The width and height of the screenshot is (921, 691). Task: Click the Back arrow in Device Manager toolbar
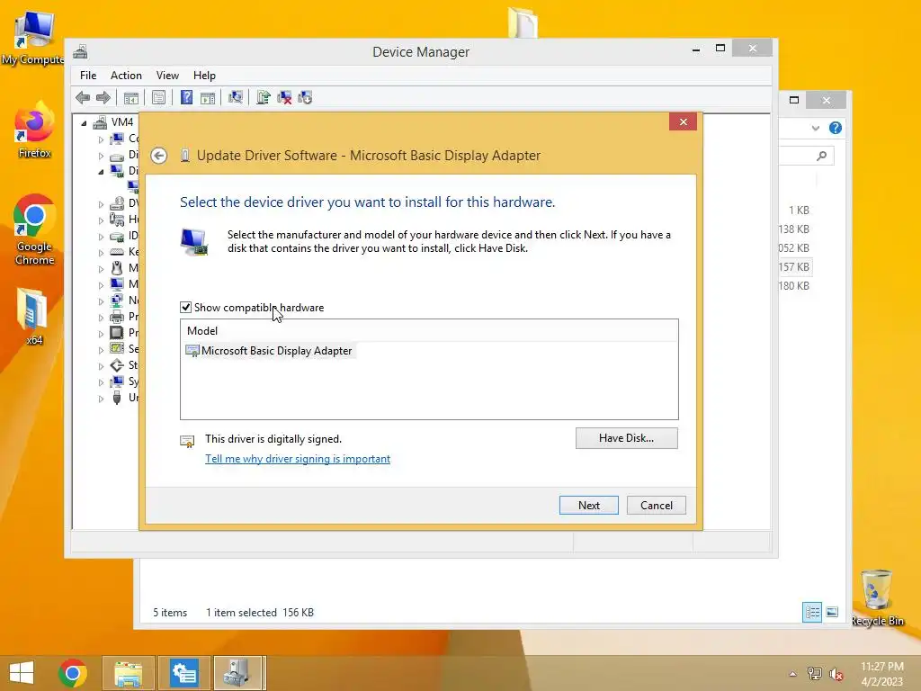click(83, 97)
